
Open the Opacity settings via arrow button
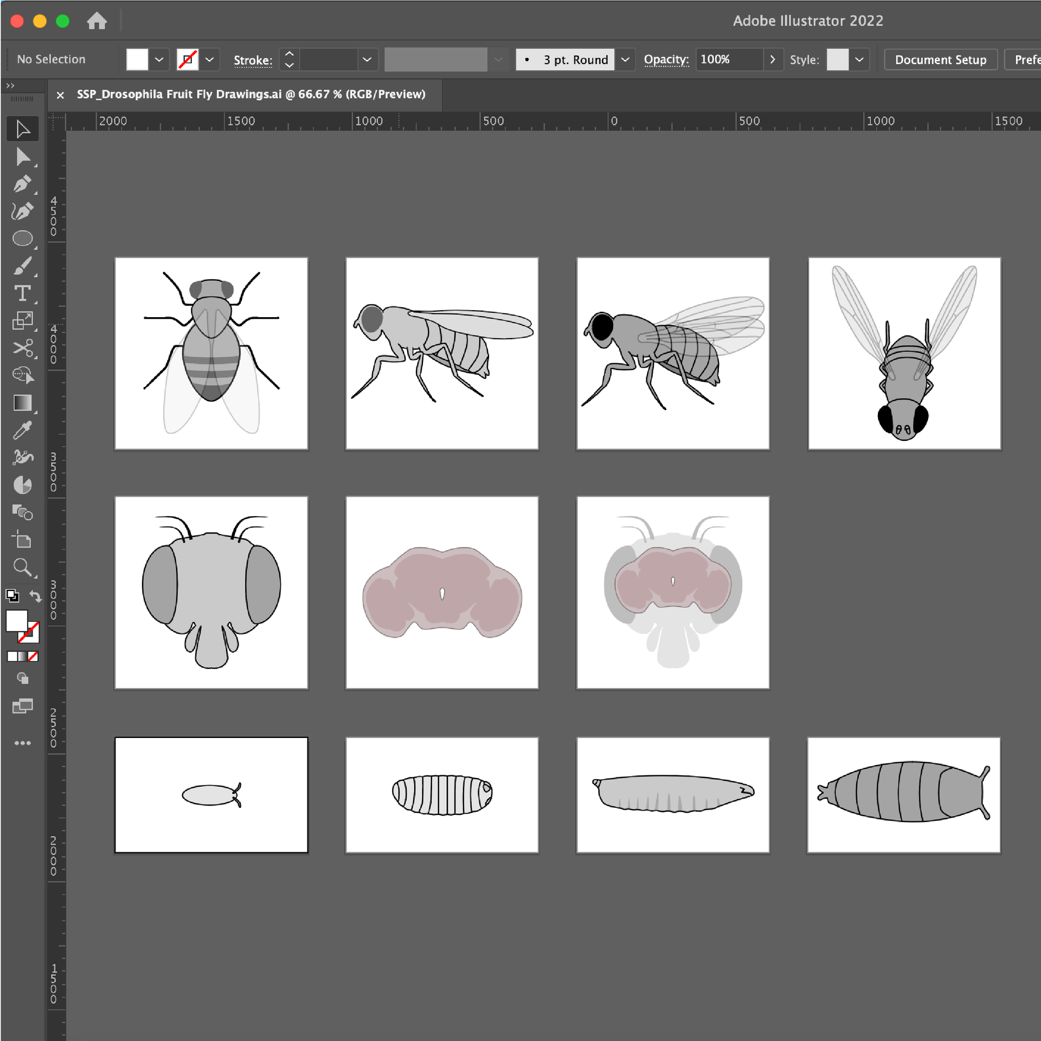pos(773,60)
